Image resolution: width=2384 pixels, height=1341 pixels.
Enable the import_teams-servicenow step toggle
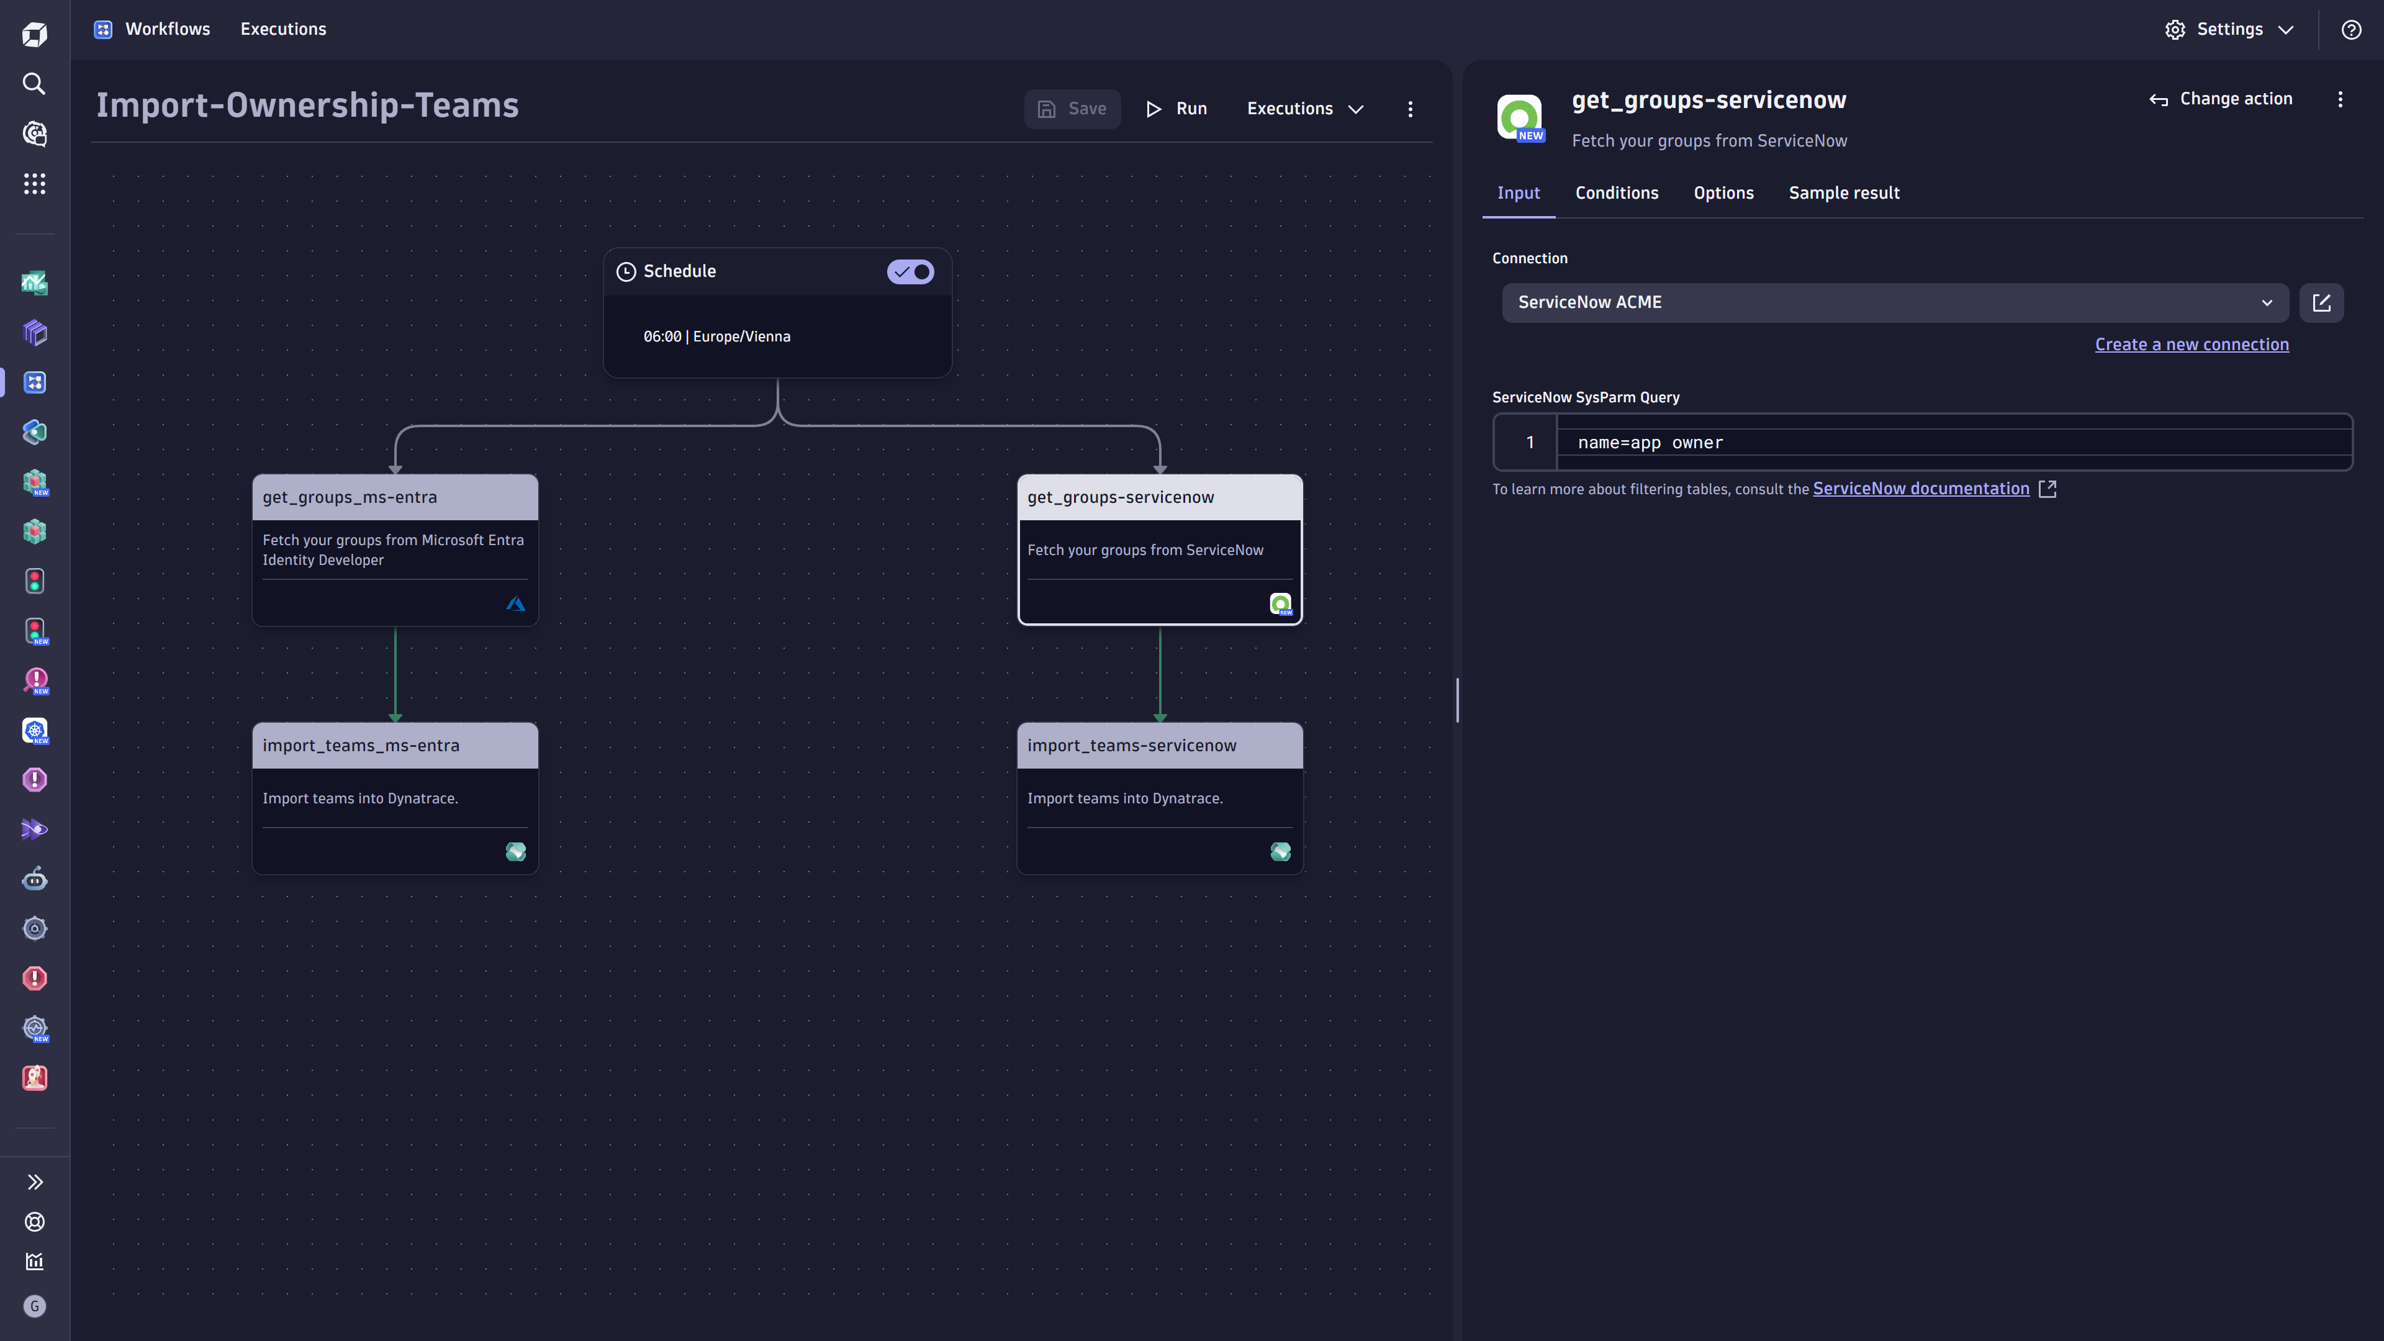(1282, 745)
